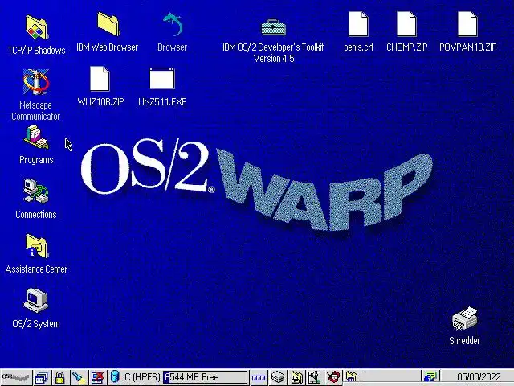Click the padlock lockup icon

[60, 377]
